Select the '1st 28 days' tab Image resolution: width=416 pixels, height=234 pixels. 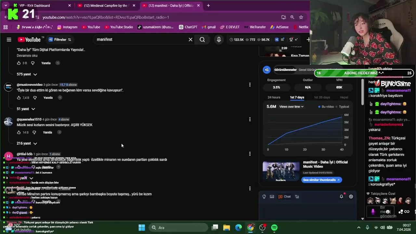click(322, 97)
